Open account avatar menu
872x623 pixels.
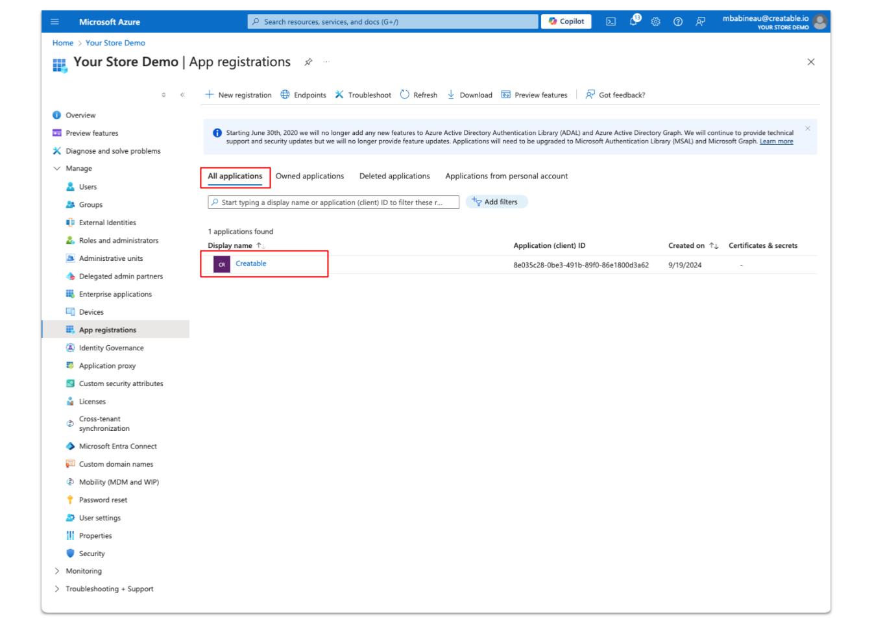821,22
